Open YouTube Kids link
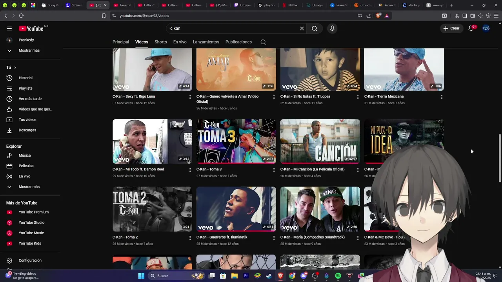 [30, 244]
